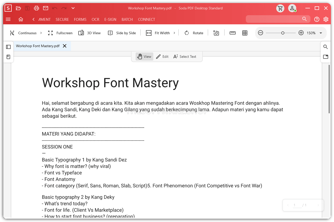The width and height of the screenshot is (334, 222).
Task: Click the print icon
Action: tap(36, 8)
